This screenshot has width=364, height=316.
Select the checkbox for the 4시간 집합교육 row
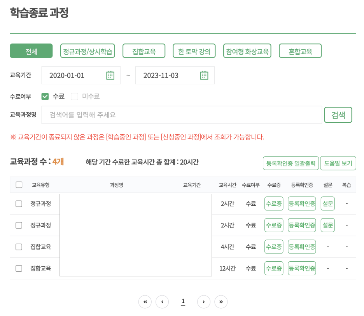pos(19,247)
